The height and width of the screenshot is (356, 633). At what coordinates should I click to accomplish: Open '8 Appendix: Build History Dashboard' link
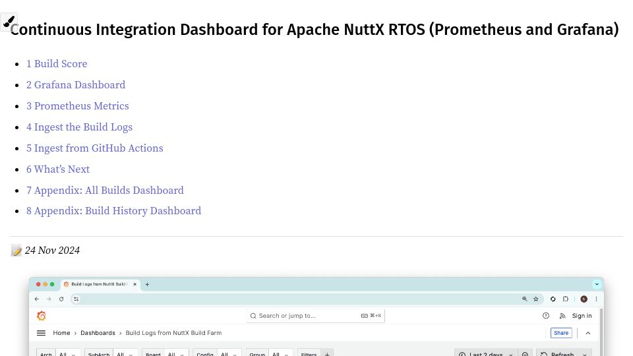114,211
